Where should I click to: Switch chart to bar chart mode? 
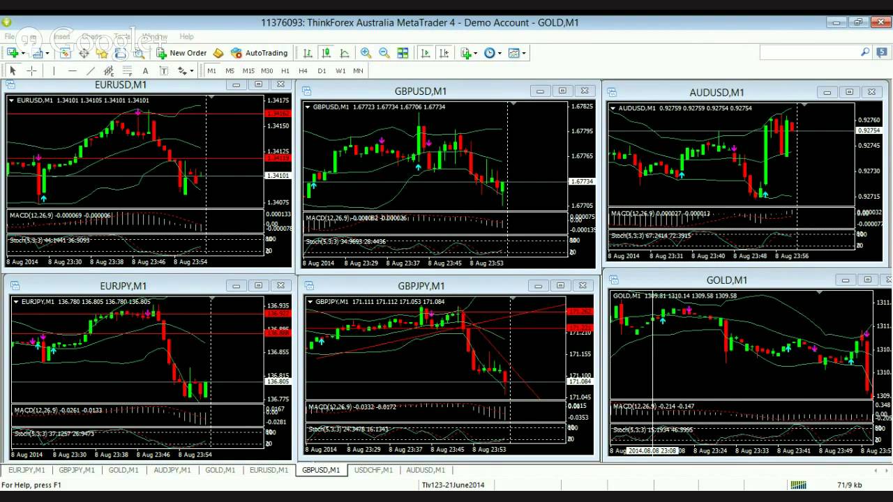(x=308, y=53)
